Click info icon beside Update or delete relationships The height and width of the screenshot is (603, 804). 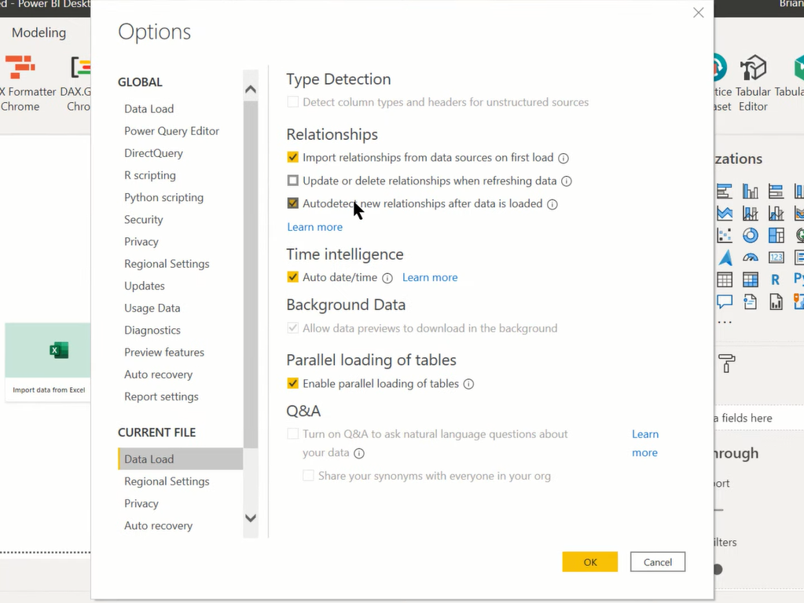coord(567,181)
